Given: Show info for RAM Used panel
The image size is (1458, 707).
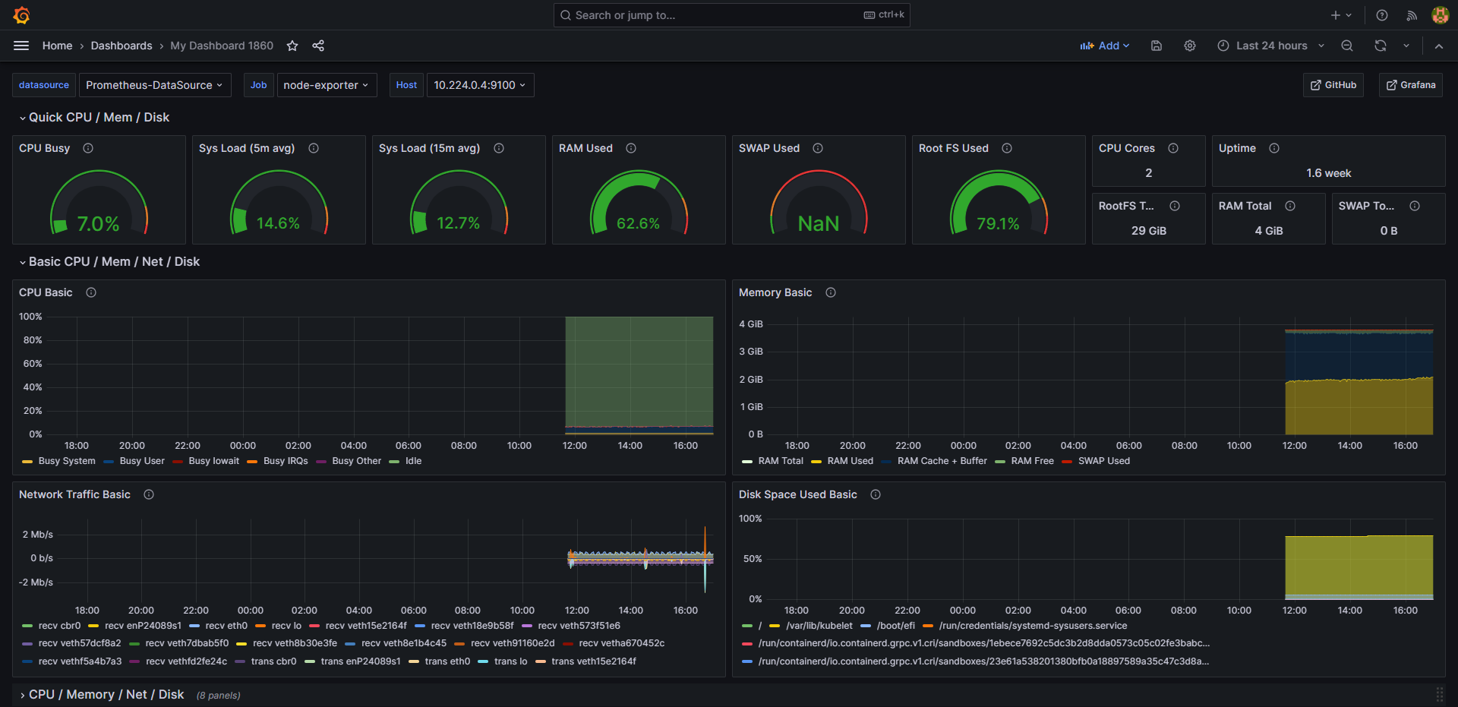Looking at the screenshot, I should coord(631,148).
